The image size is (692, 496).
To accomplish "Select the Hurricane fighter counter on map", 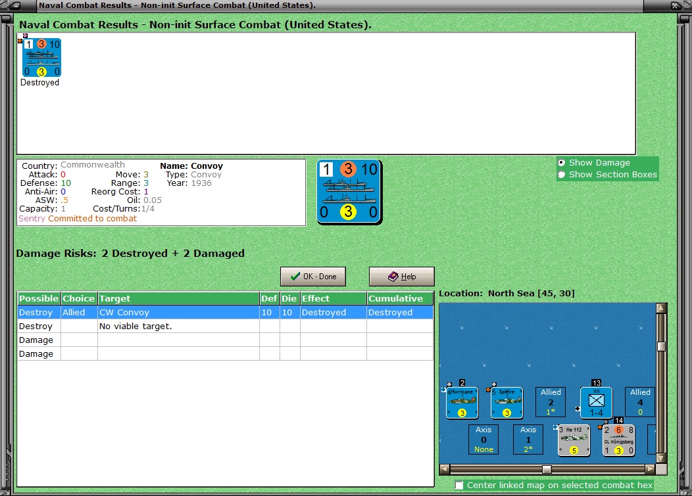I will coord(462,403).
